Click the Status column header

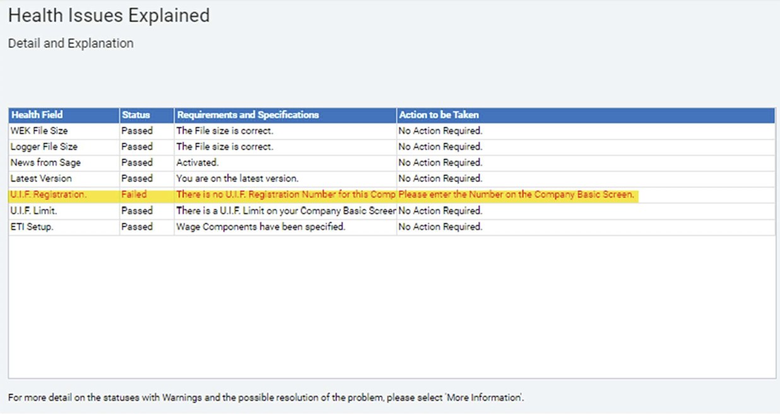pyautogui.click(x=136, y=115)
